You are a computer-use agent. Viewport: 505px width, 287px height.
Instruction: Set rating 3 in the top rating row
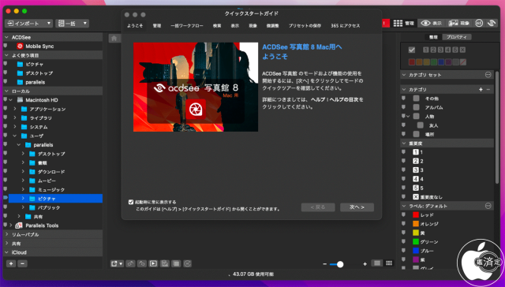click(440, 50)
